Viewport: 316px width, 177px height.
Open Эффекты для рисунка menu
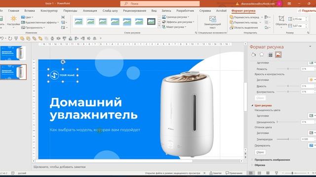[x=178, y=22]
